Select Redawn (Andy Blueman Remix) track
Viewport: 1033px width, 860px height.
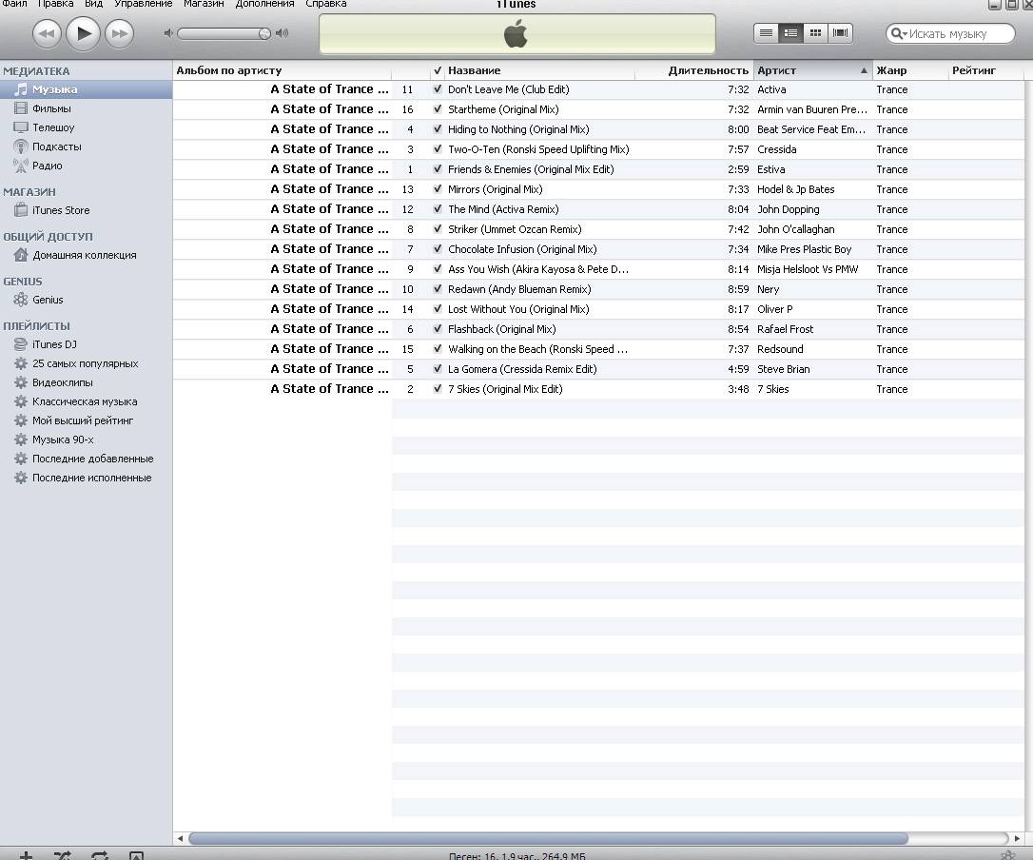519,289
